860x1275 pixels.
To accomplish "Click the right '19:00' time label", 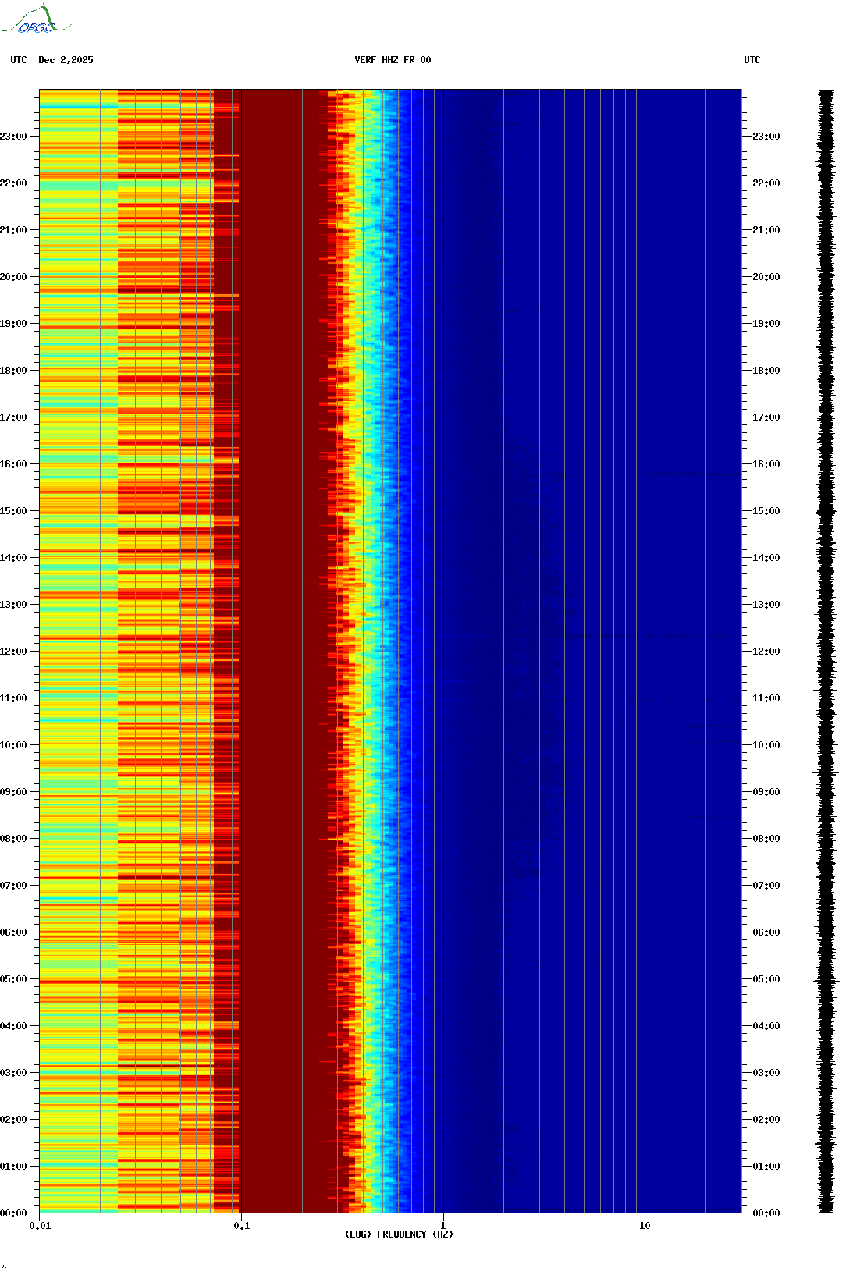I will (766, 324).
